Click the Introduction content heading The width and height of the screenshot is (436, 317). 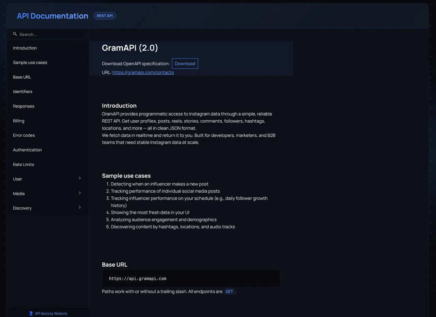point(119,106)
